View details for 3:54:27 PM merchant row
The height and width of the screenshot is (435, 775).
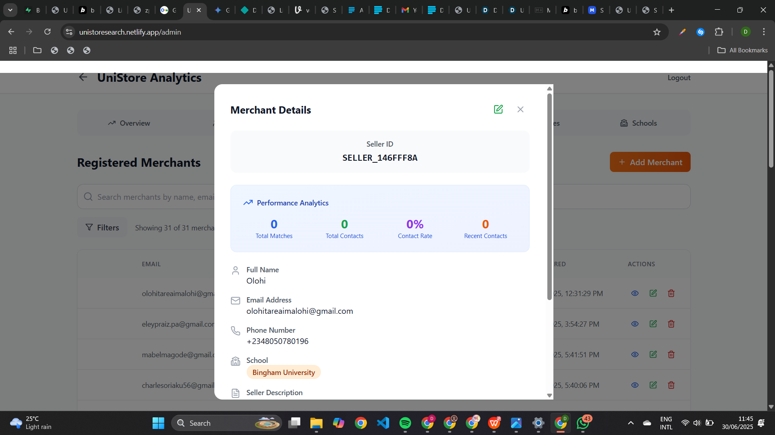(x=635, y=324)
